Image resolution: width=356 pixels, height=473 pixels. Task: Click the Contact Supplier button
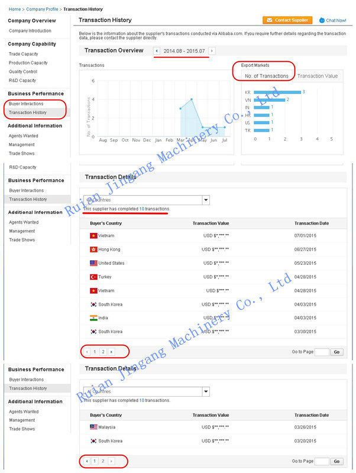[x=287, y=20]
